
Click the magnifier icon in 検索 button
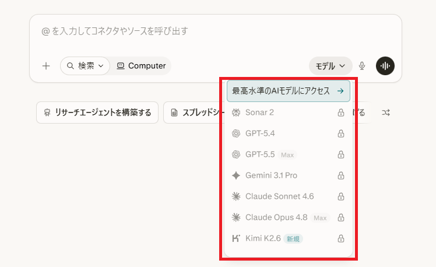(x=71, y=66)
